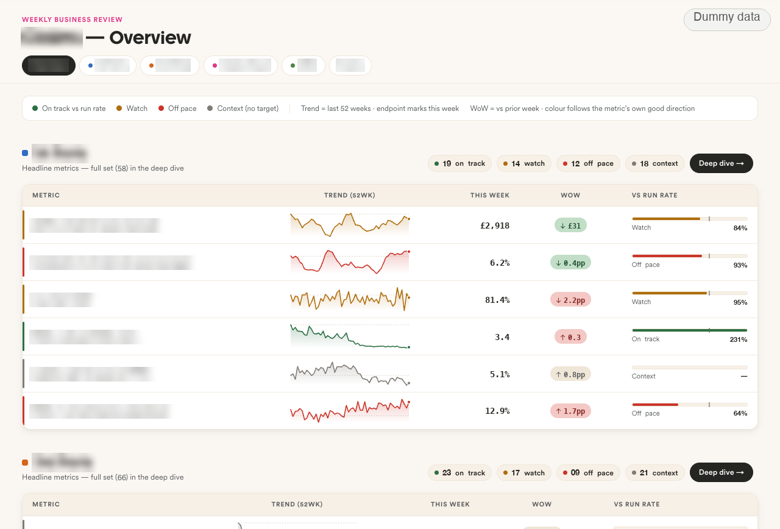Select the "17 watch" status chip

pos(524,472)
